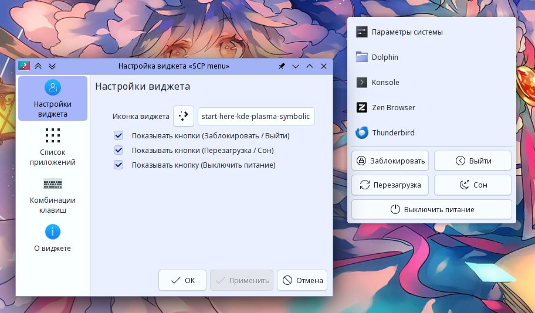This screenshot has height=313, width=535.
Task: Click the Применить button
Action: (x=242, y=280)
